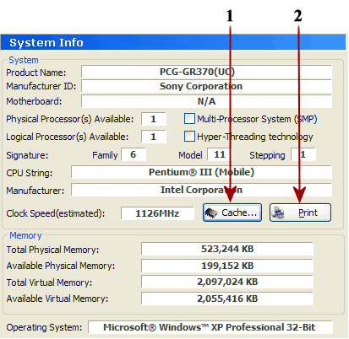
Task: Click the System group label
Action: (24, 60)
